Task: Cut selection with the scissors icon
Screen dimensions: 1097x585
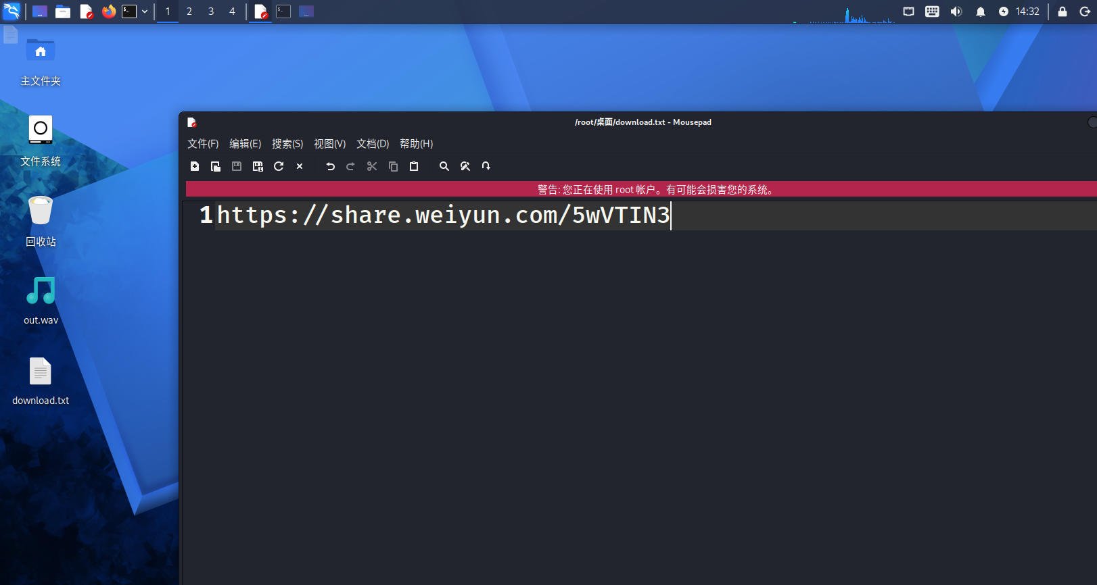Action: click(372, 166)
